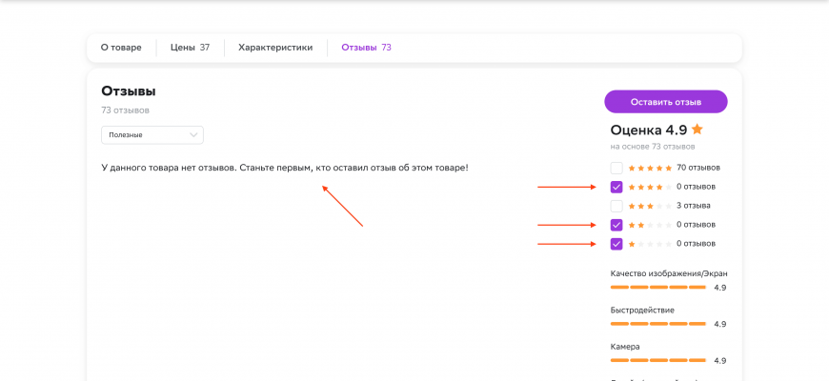Enable the five-star reviews filter checkbox
This screenshot has height=381, width=829.
click(617, 168)
